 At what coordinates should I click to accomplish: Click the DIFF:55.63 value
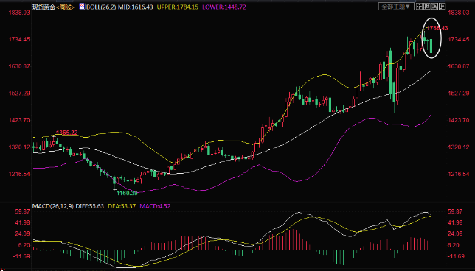90,206
